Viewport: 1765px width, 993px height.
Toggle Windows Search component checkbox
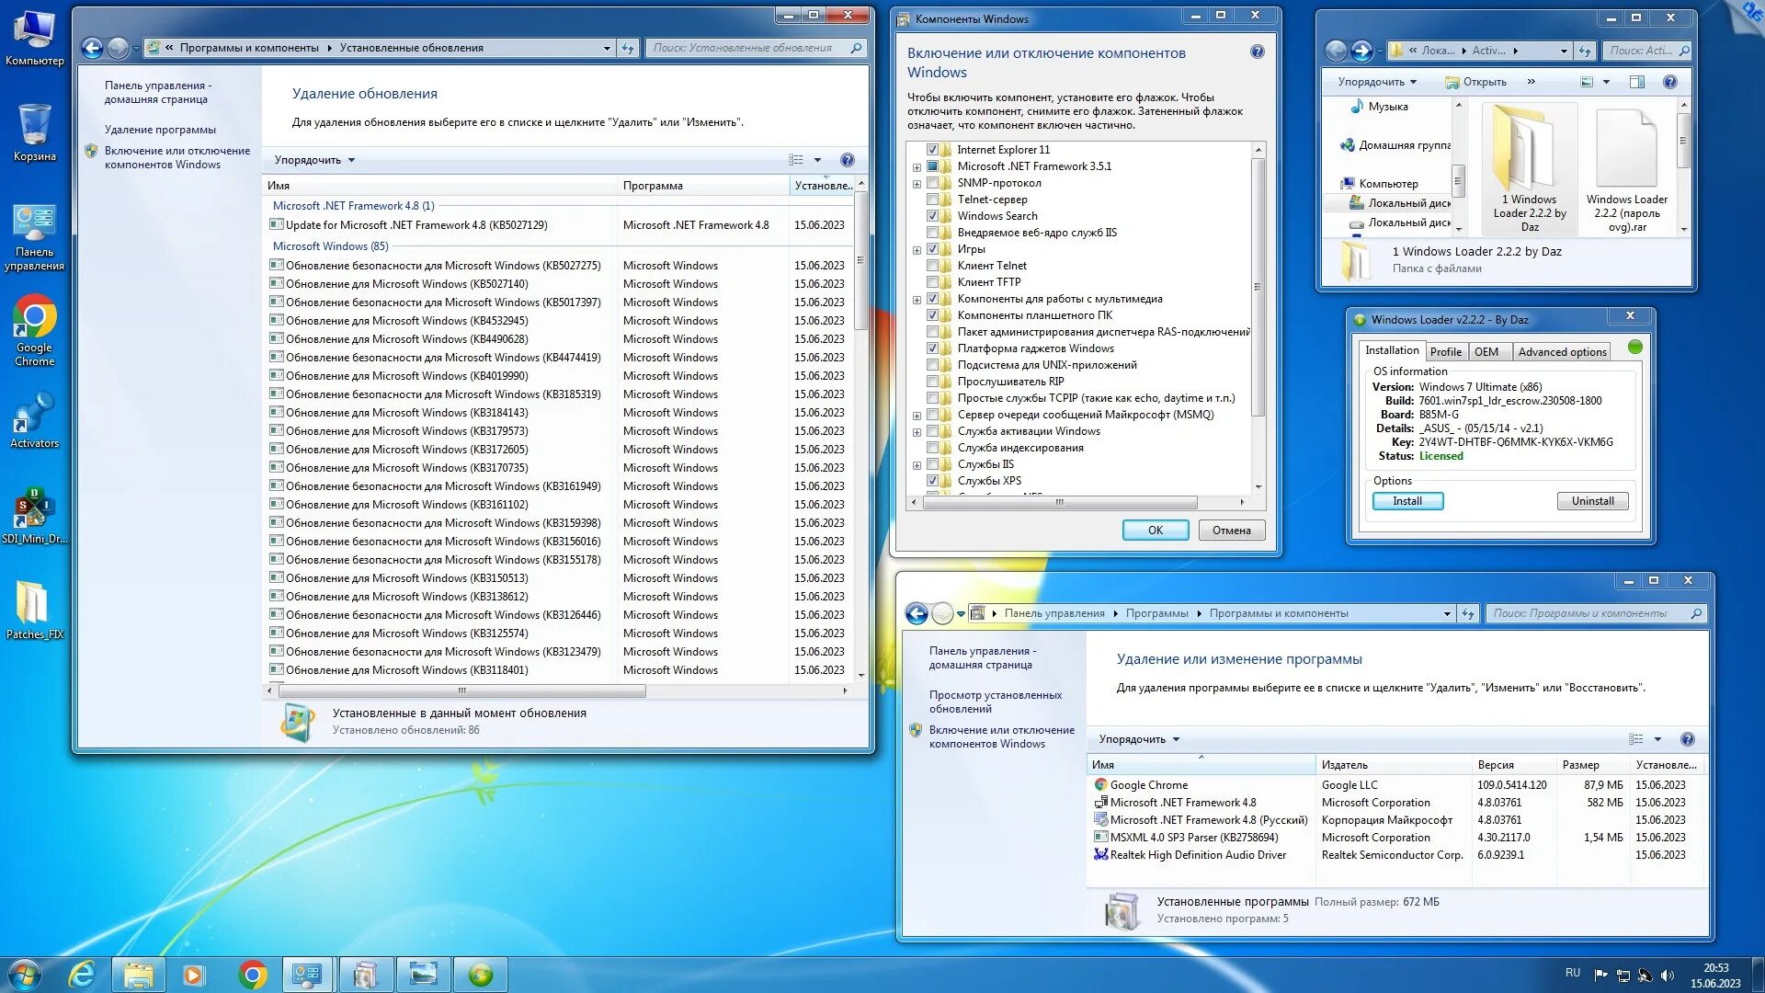pyautogui.click(x=932, y=216)
